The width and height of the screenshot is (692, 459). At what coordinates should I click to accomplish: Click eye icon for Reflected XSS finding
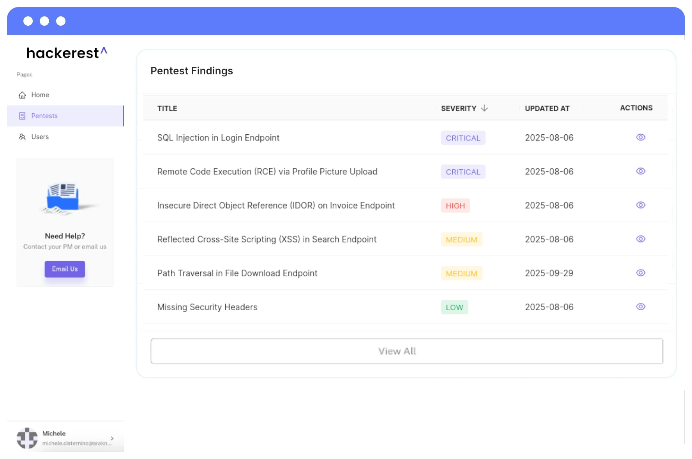click(641, 239)
